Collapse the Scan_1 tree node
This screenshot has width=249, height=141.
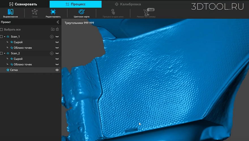click(x=5, y=37)
